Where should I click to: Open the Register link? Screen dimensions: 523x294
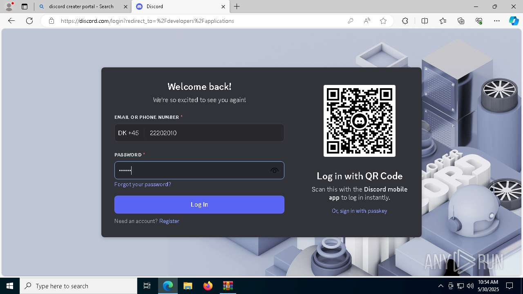coord(169,221)
